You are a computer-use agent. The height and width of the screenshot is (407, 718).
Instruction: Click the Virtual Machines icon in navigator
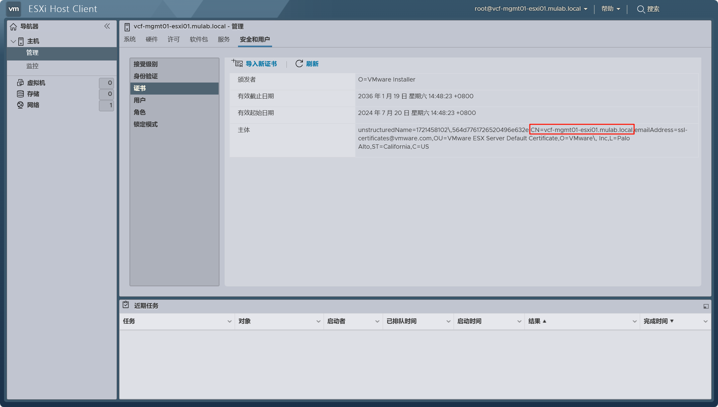click(20, 83)
